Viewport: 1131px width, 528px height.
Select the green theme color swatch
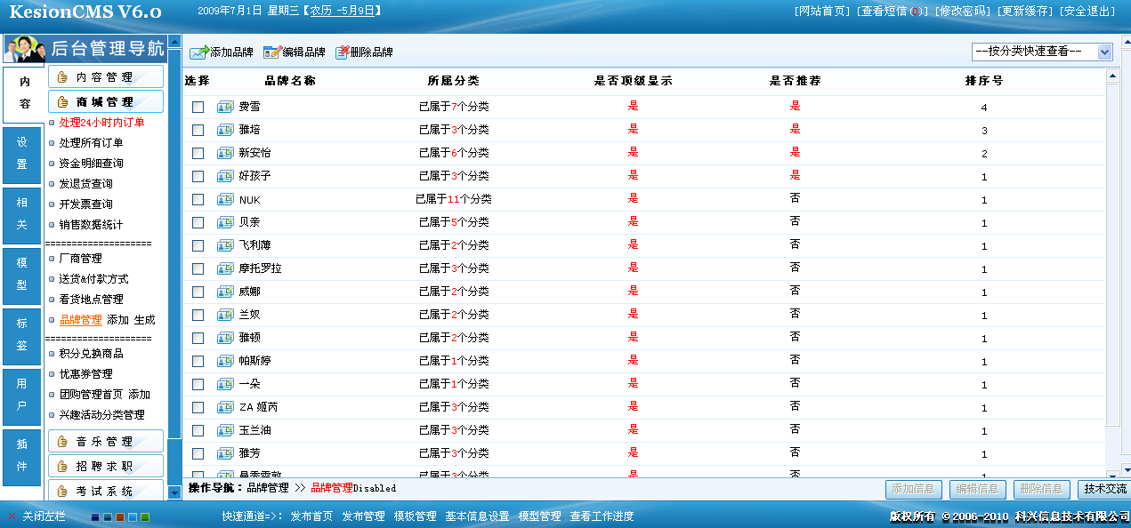(x=145, y=517)
